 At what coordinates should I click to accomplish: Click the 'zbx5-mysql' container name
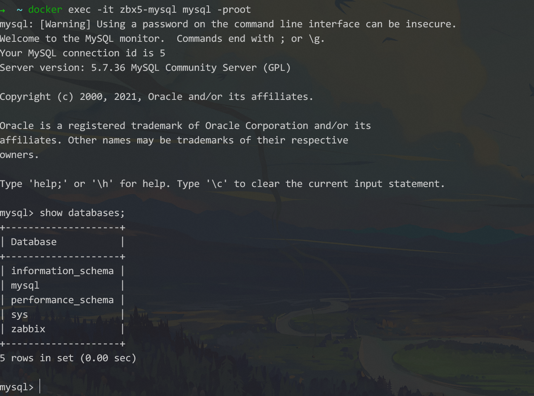point(148,10)
